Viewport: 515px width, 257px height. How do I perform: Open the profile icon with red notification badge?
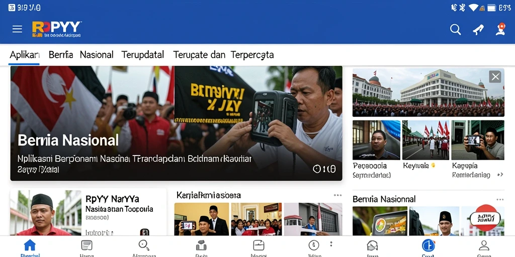(500, 29)
